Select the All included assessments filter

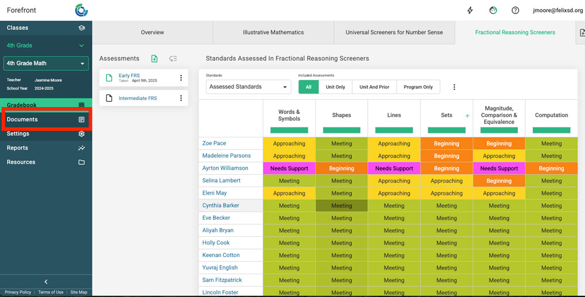click(x=308, y=87)
